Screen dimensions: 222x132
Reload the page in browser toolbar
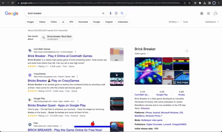(x=13, y=3)
